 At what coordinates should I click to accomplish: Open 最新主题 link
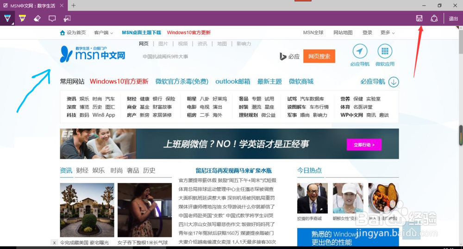(269, 81)
